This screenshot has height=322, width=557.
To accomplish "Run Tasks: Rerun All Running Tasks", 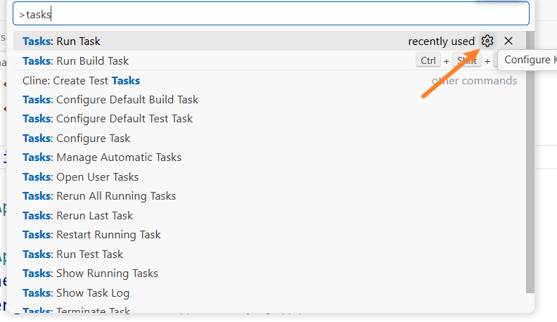I will [x=269, y=196].
